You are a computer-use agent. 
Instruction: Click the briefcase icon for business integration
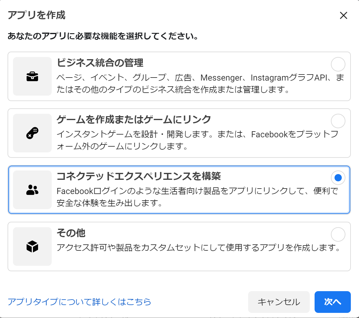click(32, 77)
